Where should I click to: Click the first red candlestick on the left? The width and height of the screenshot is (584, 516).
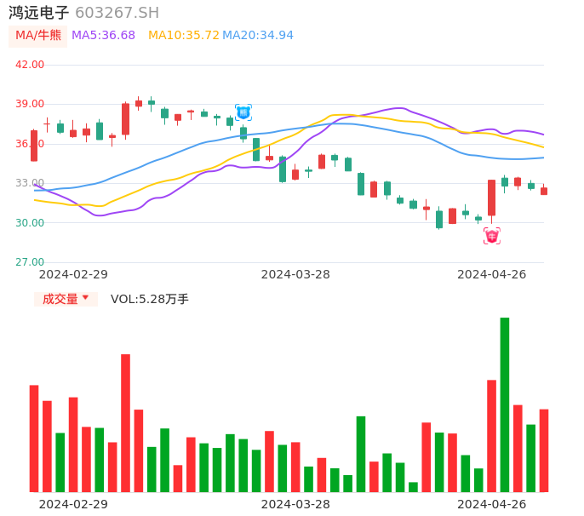tap(34, 146)
